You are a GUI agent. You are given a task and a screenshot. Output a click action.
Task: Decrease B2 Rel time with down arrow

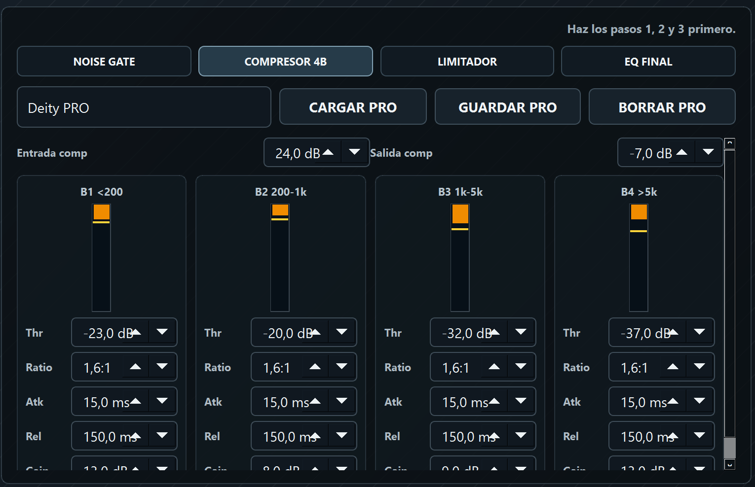(x=341, y=436)
